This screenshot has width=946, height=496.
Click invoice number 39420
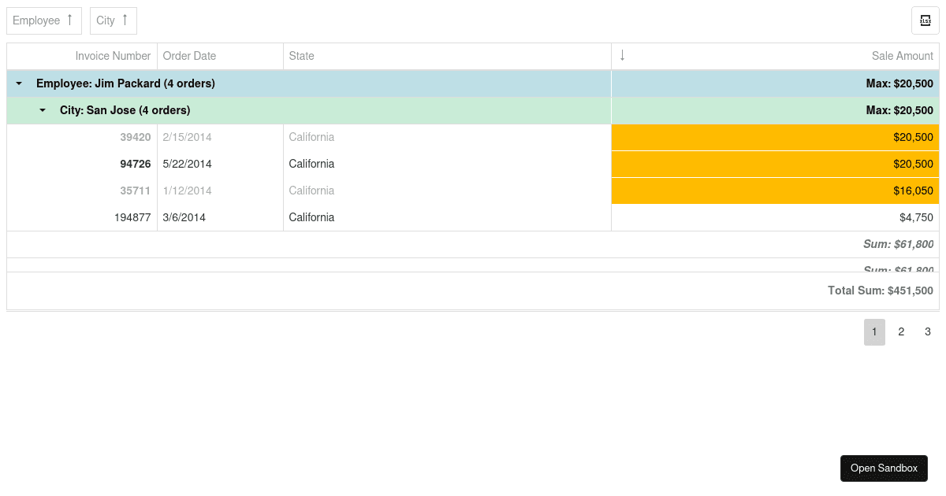[135, 137]
